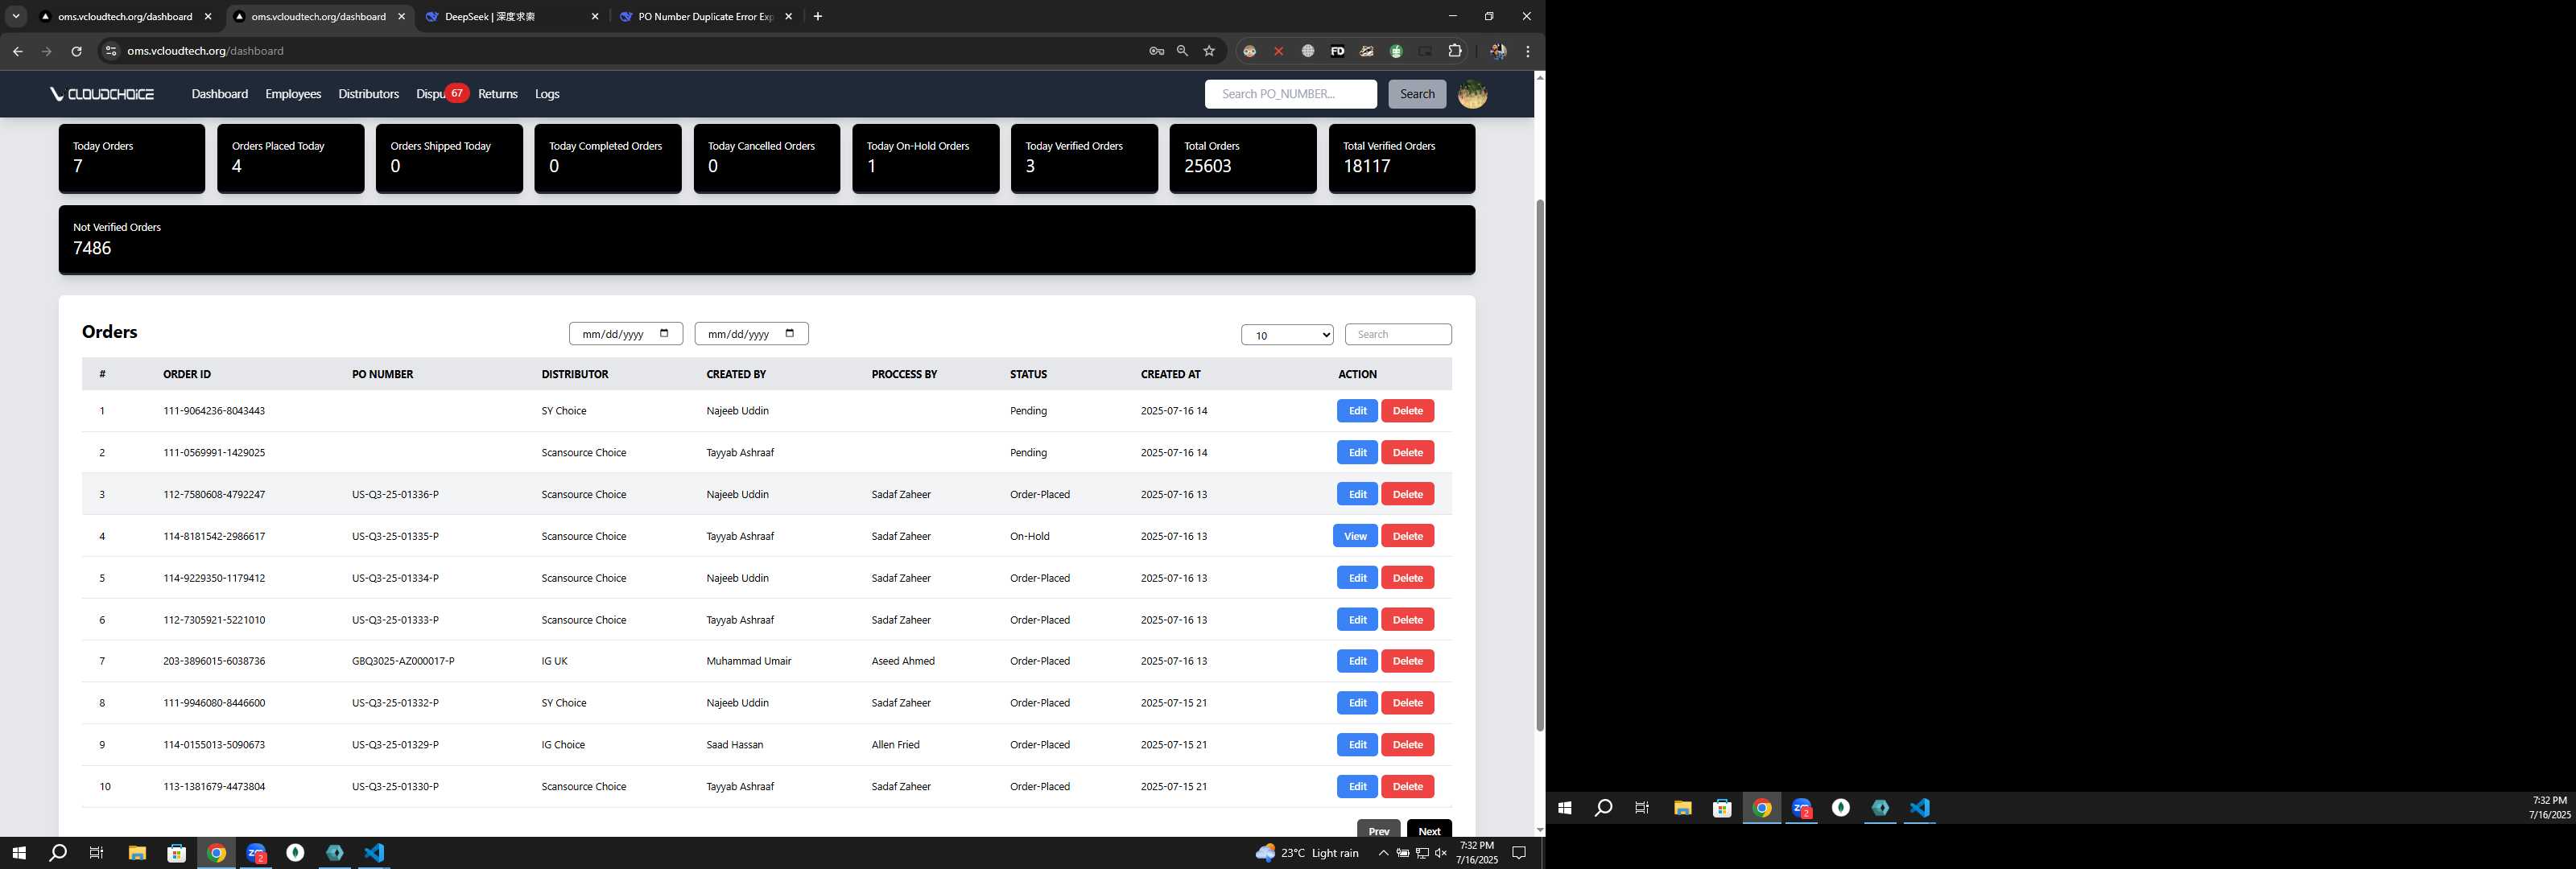Delete order with PO GBQ3025-AZ000017-P
The height and width of the screenshot is (869, 2576).
coord(1407,661)
